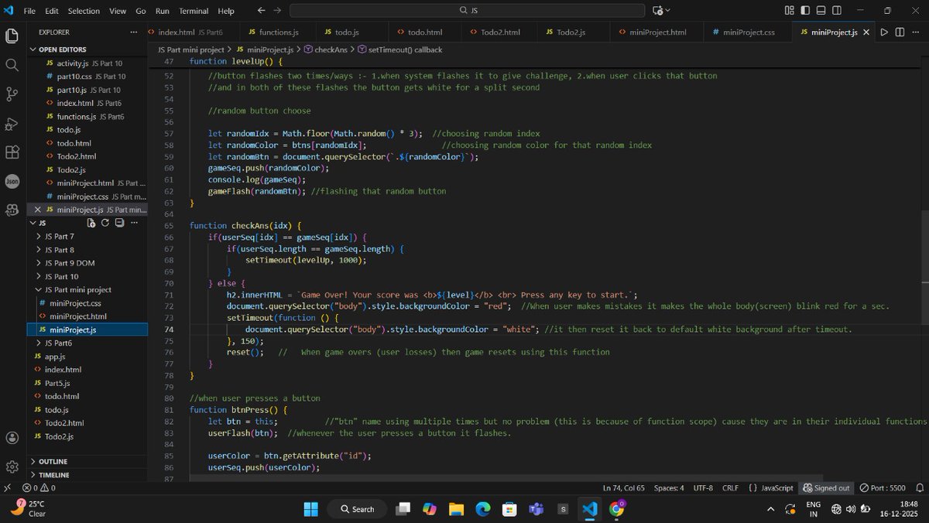Viewport: 929px width, 523px height.
Task: Click Port : 5500 in the status bar
Action: point(882,487)
